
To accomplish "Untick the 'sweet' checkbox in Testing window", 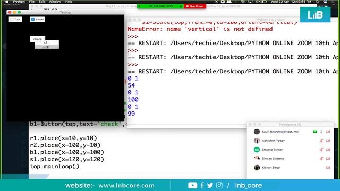I will pyautogui.click(x=33, y=19).
